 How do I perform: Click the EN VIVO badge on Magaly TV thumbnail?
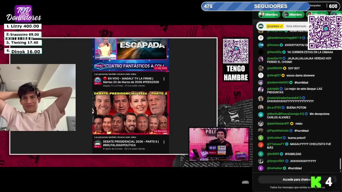pos(161,68)
